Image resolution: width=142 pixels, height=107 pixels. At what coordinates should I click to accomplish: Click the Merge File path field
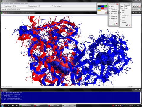tap(21, 9)
